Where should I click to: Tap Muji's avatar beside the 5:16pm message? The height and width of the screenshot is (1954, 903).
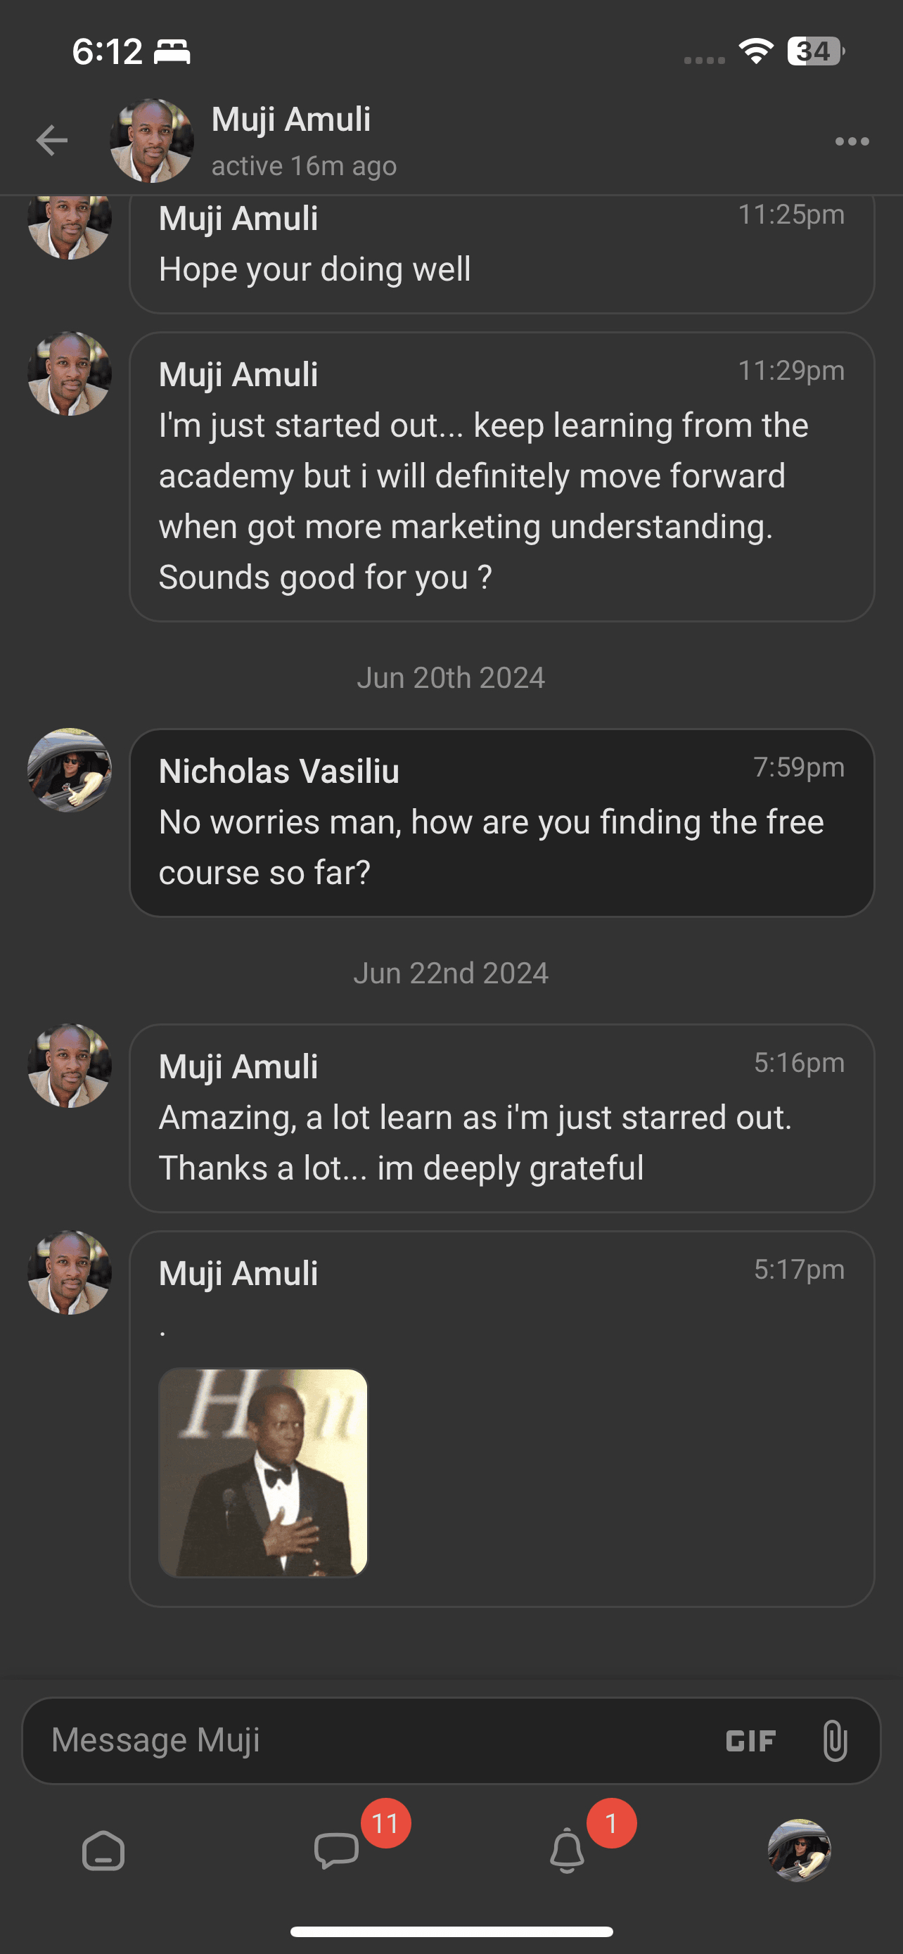(x=70, y=1066)
